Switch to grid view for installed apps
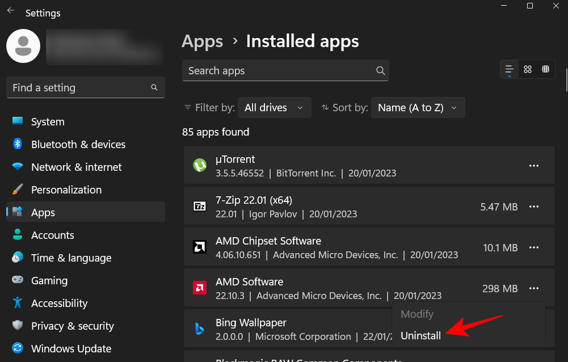Image resolution: width=568 pixels, height=362 pixels. (545, 69)
